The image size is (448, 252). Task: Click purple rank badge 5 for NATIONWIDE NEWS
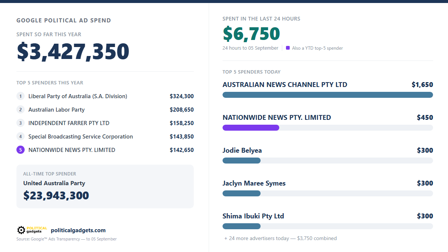pos(21,150)
